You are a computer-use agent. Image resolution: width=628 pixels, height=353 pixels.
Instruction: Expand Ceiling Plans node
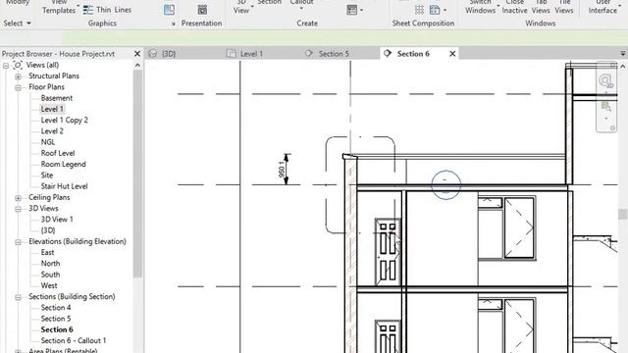tap(18, 198)
